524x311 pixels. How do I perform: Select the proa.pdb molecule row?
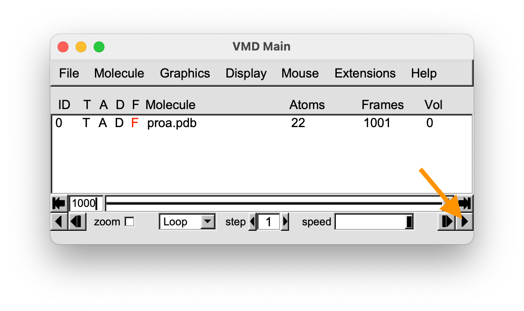(262, 123)
